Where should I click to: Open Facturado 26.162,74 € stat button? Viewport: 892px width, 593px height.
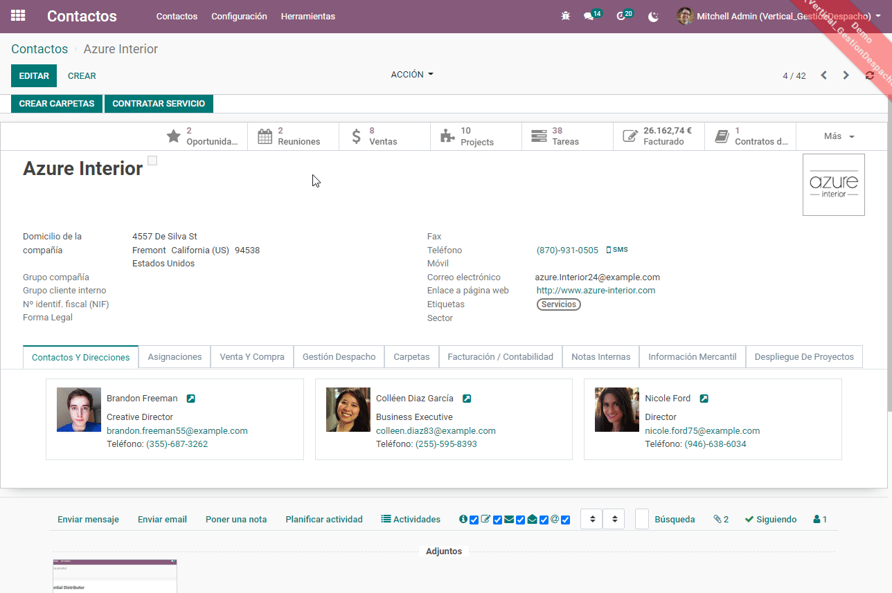tap(659, 136)
